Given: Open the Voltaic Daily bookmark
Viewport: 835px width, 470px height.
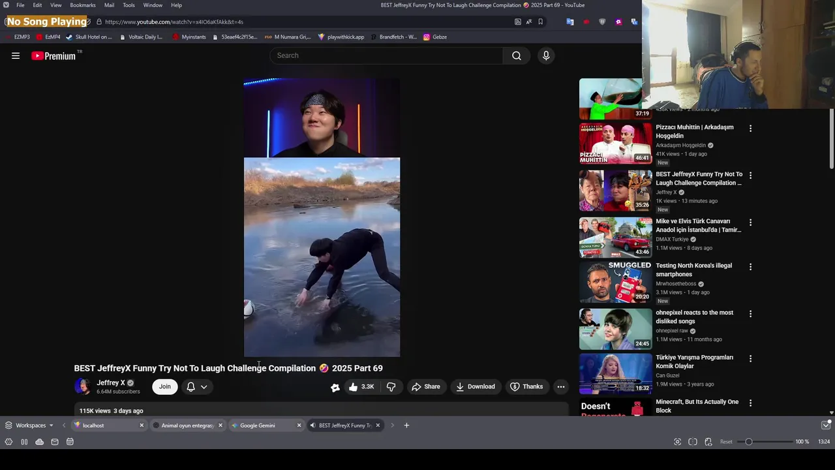Looking at the screenshot, I should 142,37.
